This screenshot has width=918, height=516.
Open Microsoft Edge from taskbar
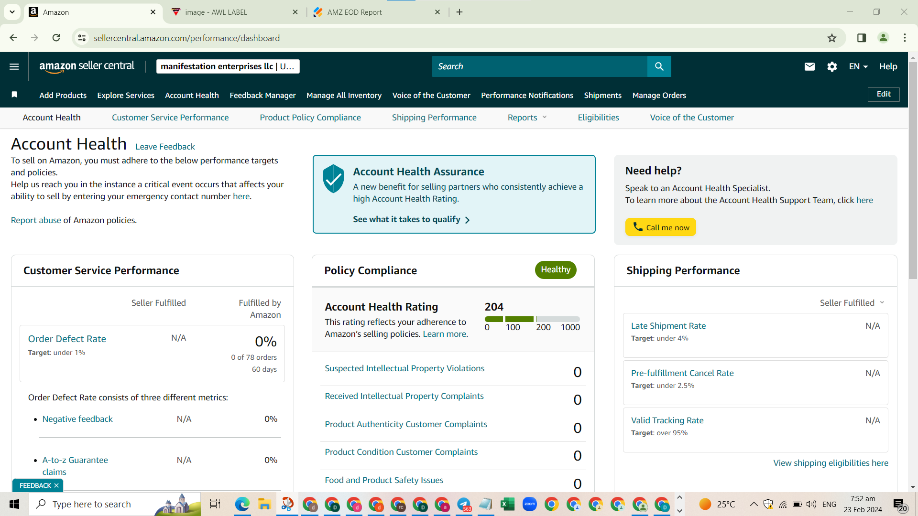click(x=242, y=504)
